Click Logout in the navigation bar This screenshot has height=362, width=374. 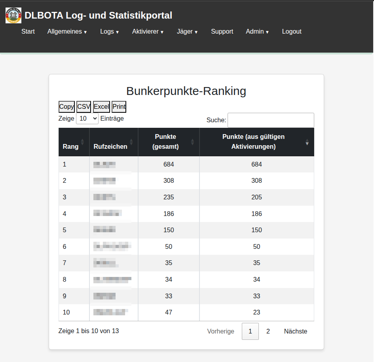point(292,32)
